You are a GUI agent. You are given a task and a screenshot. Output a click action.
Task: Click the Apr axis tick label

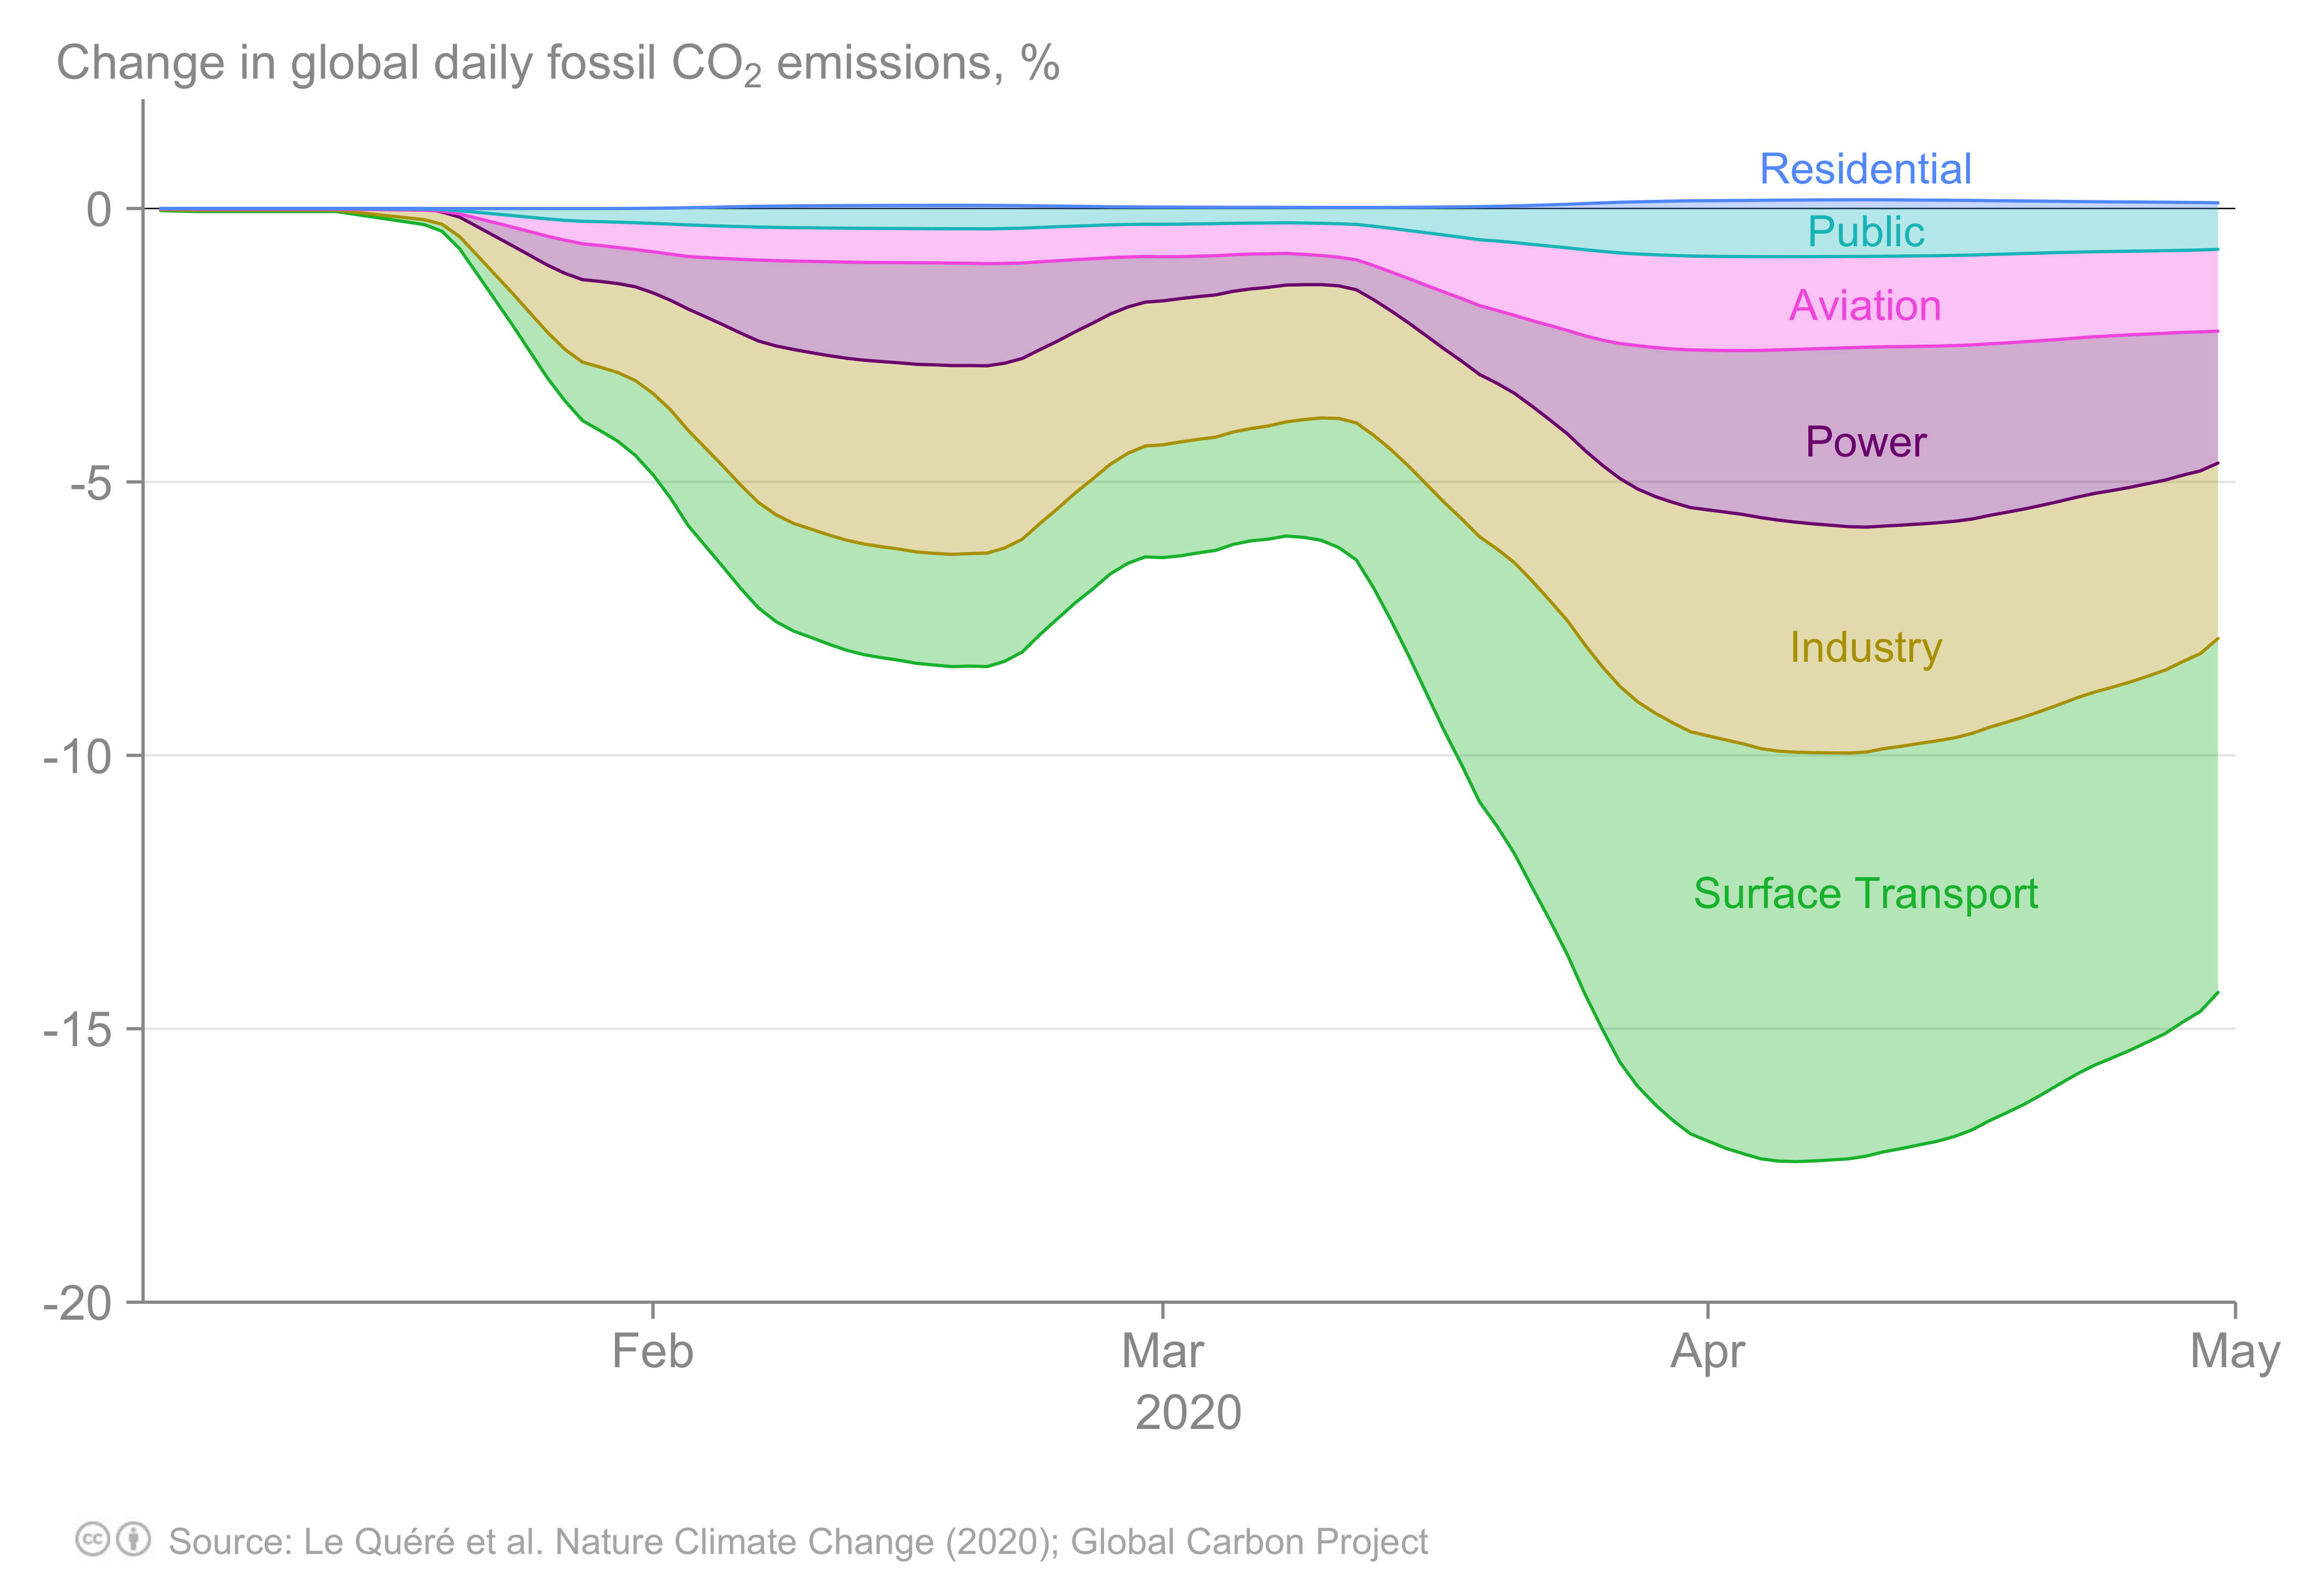click(x=1707, y=1353)
